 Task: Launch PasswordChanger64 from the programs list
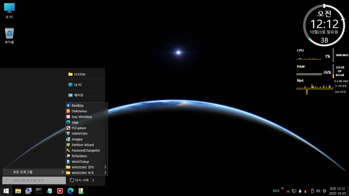(x=87, y=150)
